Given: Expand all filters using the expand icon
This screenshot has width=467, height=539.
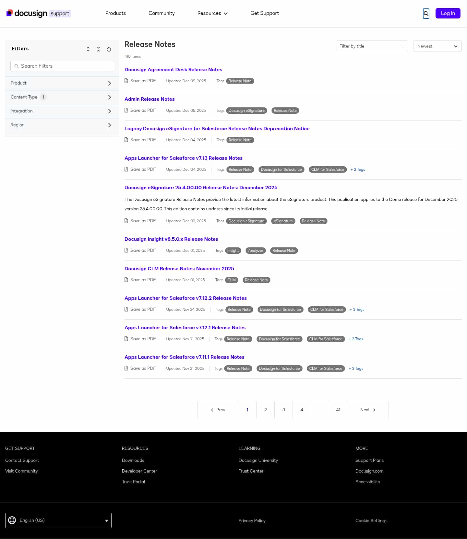Looking at the screenshot, I should (x=88, y=49).
